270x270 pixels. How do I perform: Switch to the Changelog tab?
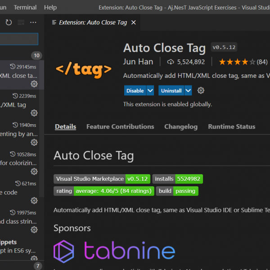click(x=180, y=126)
